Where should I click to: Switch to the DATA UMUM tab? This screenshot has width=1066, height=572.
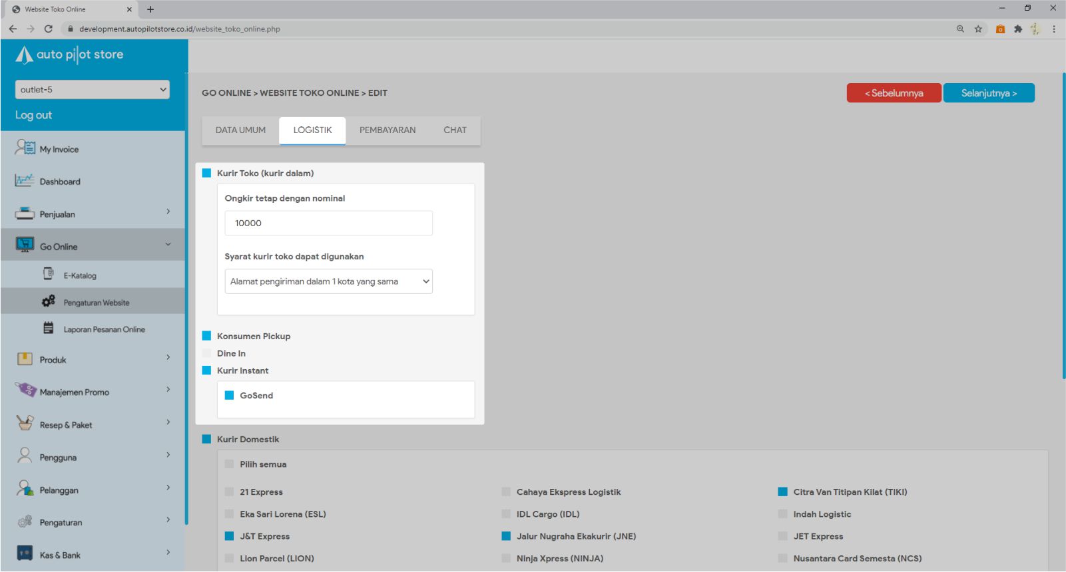(x=240, y=130)
